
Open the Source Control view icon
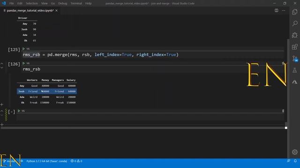[x=295, y=59]
